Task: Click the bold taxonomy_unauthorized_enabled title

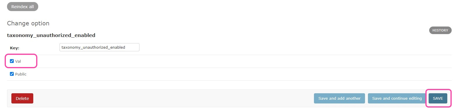Action: tap(51, 35)
